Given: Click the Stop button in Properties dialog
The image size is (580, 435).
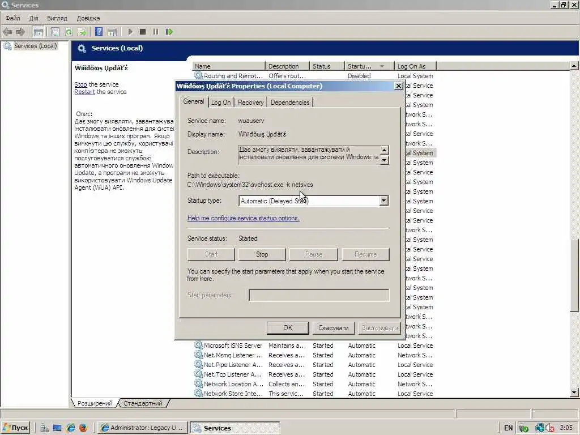Looking at the screenshot, I should point(262,254).
